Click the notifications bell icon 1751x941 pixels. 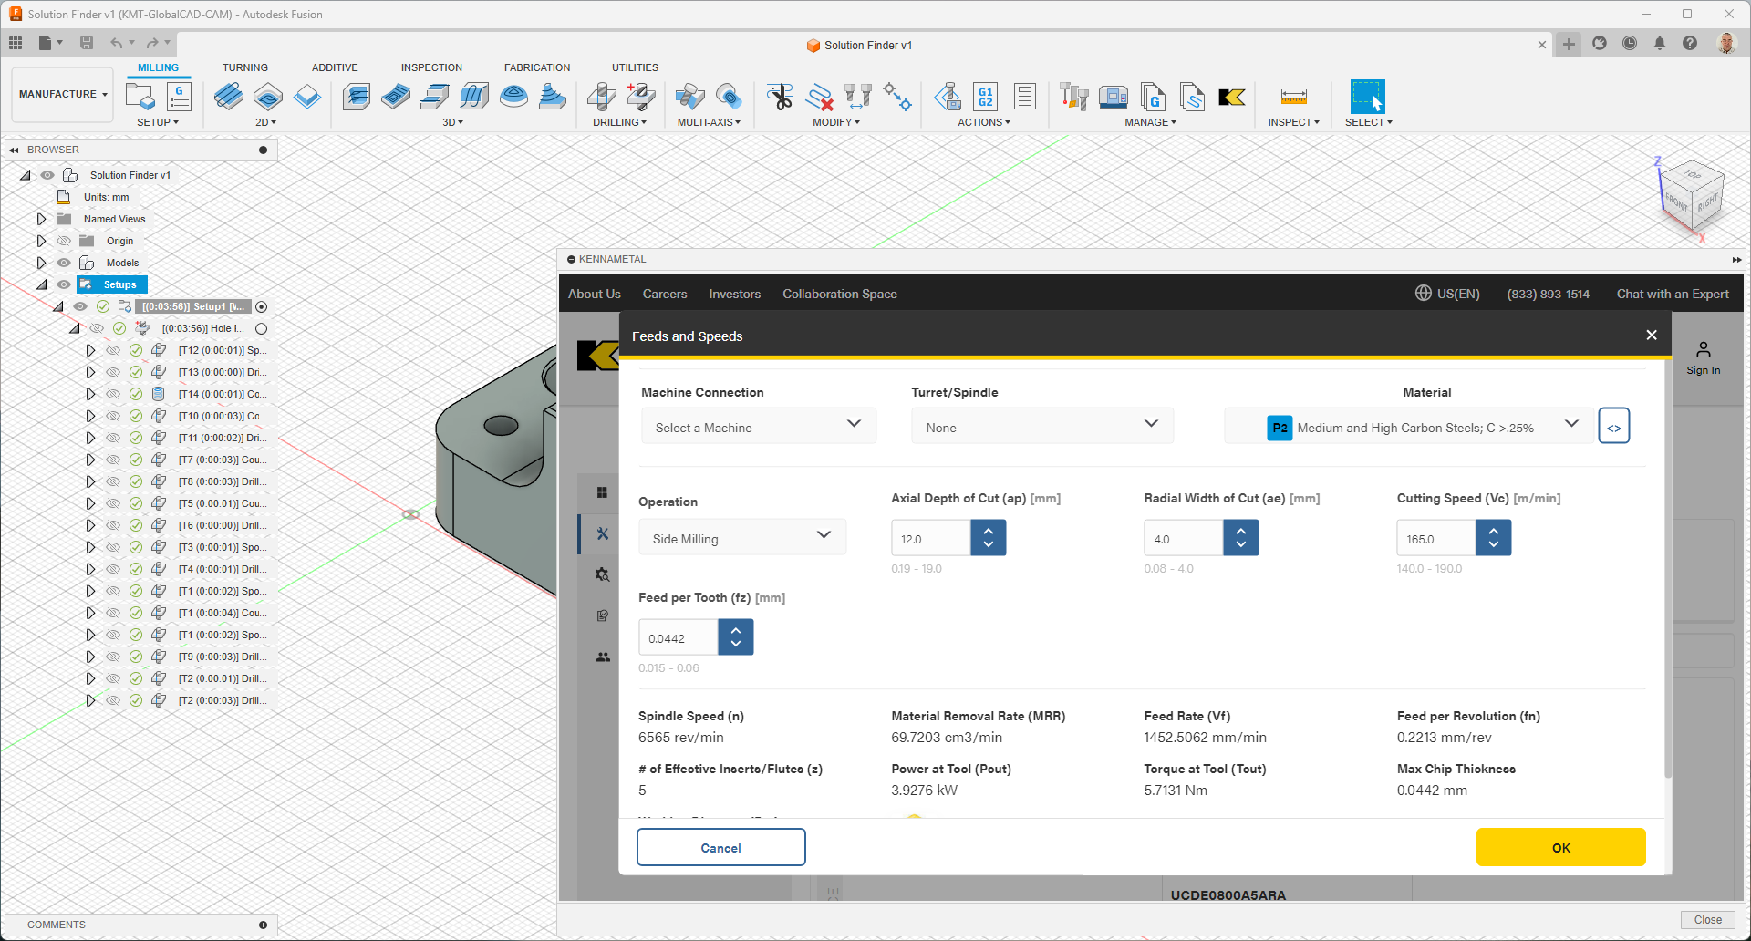(1660, 44)
